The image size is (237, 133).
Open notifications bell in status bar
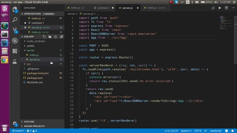tap(233, 131)
